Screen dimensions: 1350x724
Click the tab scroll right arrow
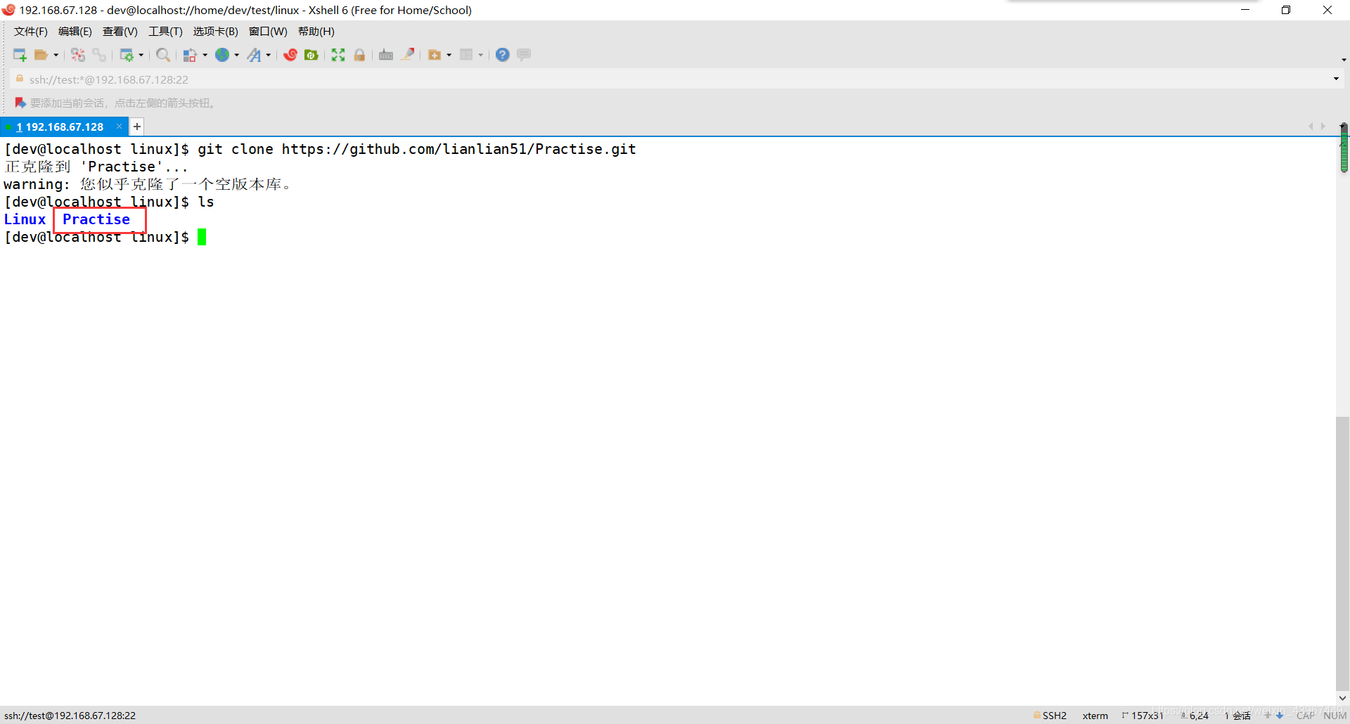coord(1323,127)
